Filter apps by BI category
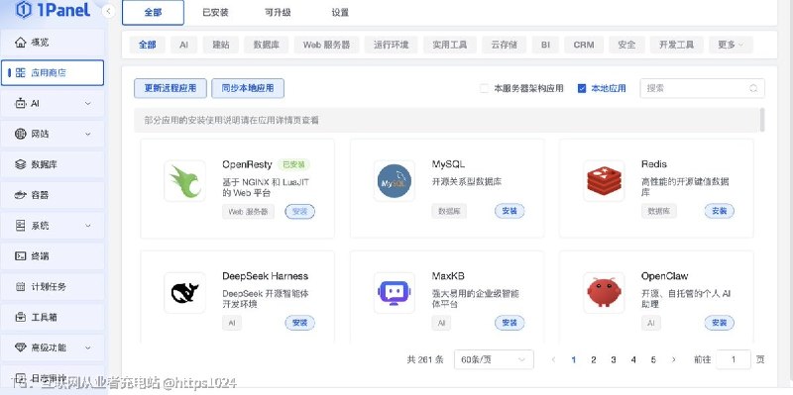793x395 pixels. click(x=545, y=45)
